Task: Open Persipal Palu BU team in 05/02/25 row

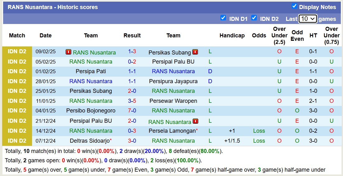Action: point(173,62)
